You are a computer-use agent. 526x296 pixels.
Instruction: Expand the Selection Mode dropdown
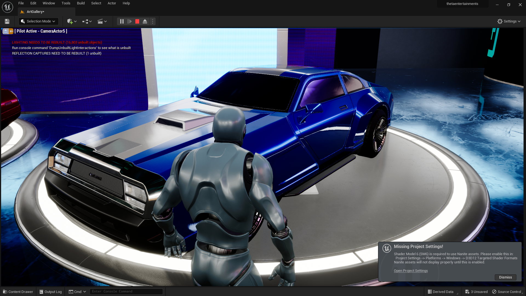[38, 21]
